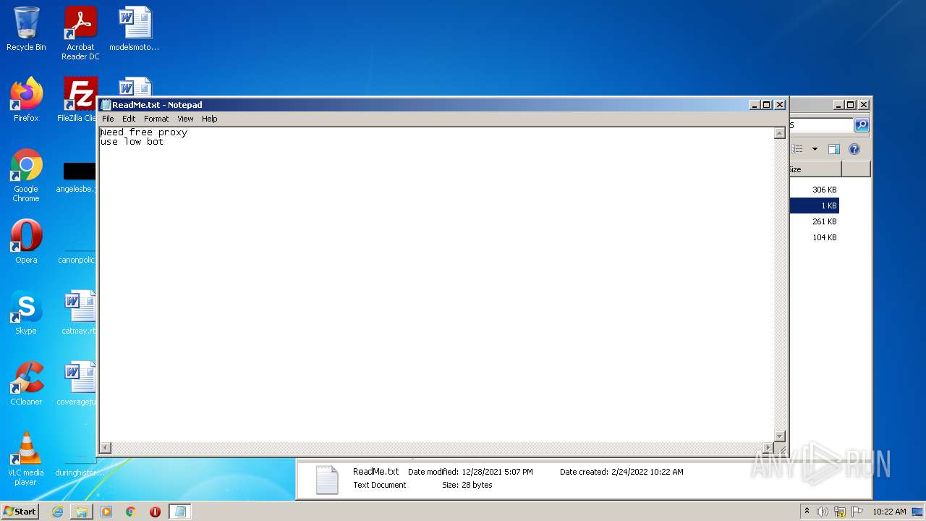Click the network status tray icon
Screen dimensions: 926x521
[840, 512]
